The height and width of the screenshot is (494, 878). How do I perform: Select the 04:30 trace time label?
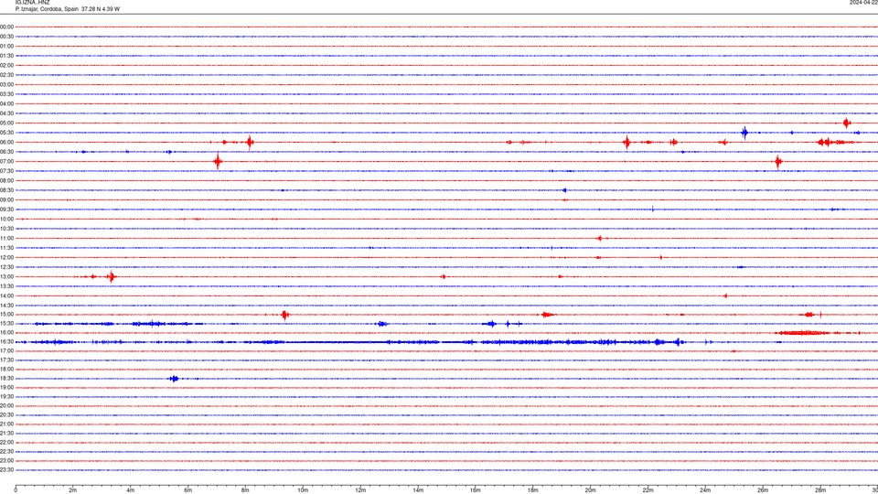[6, 113]
